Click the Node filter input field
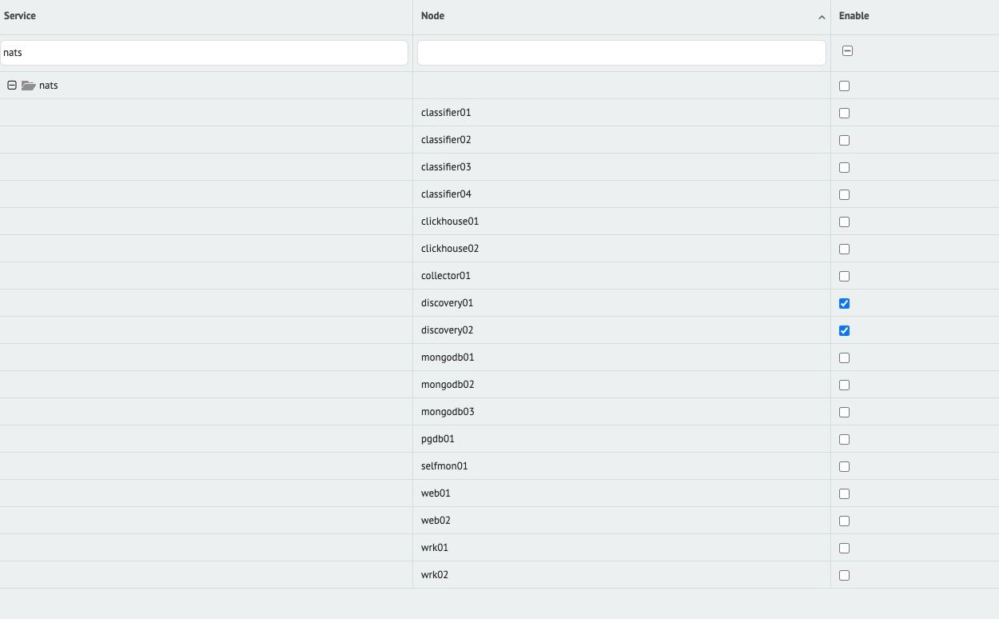This screenshot has width=999, height=619. click(x=622, y=53)
